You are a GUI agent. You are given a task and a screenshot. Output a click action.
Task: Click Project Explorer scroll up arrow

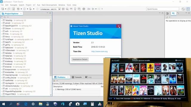click(x=51, y=20)
